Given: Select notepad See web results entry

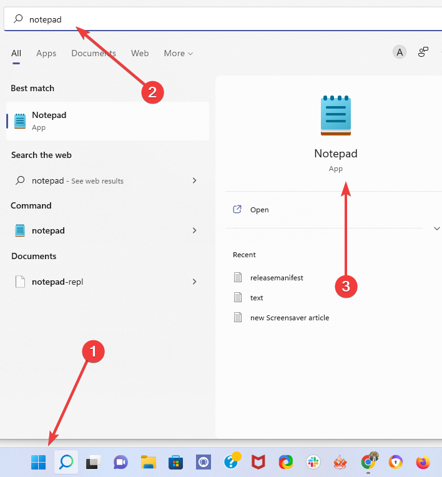Looking at the screenshot, I should tap(107, 180).
